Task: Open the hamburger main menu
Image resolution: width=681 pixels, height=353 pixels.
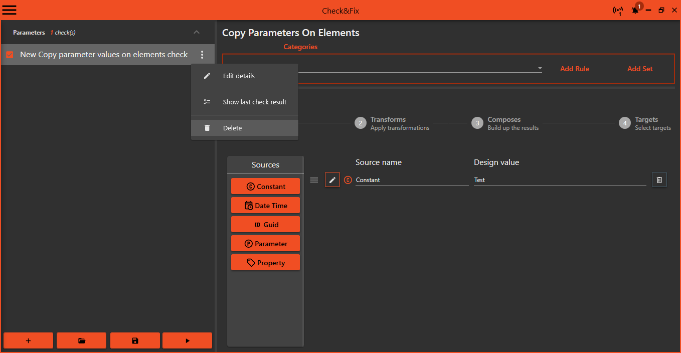Action: point(10,10)
